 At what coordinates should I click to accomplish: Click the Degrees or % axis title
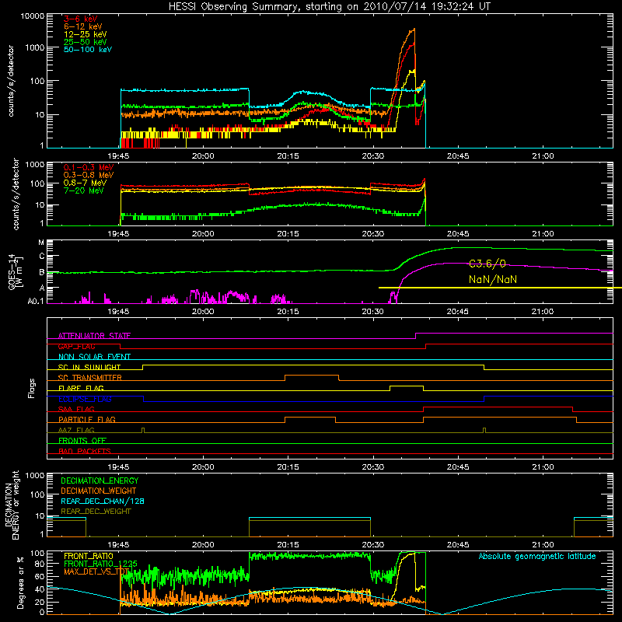(20, 582)
